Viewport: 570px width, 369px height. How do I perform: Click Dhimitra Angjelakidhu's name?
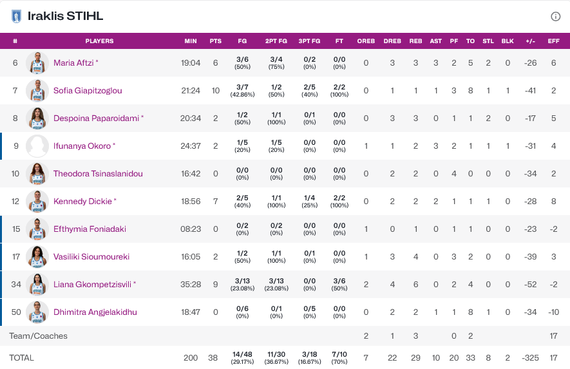coord(95,312)
